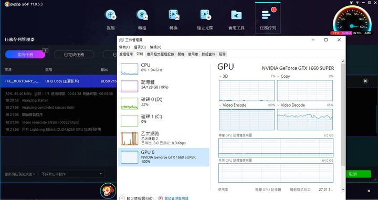Open the Video Decode engine graph dropdown
The height and width of the screenshot is (200, 378).
click(278, 106)
